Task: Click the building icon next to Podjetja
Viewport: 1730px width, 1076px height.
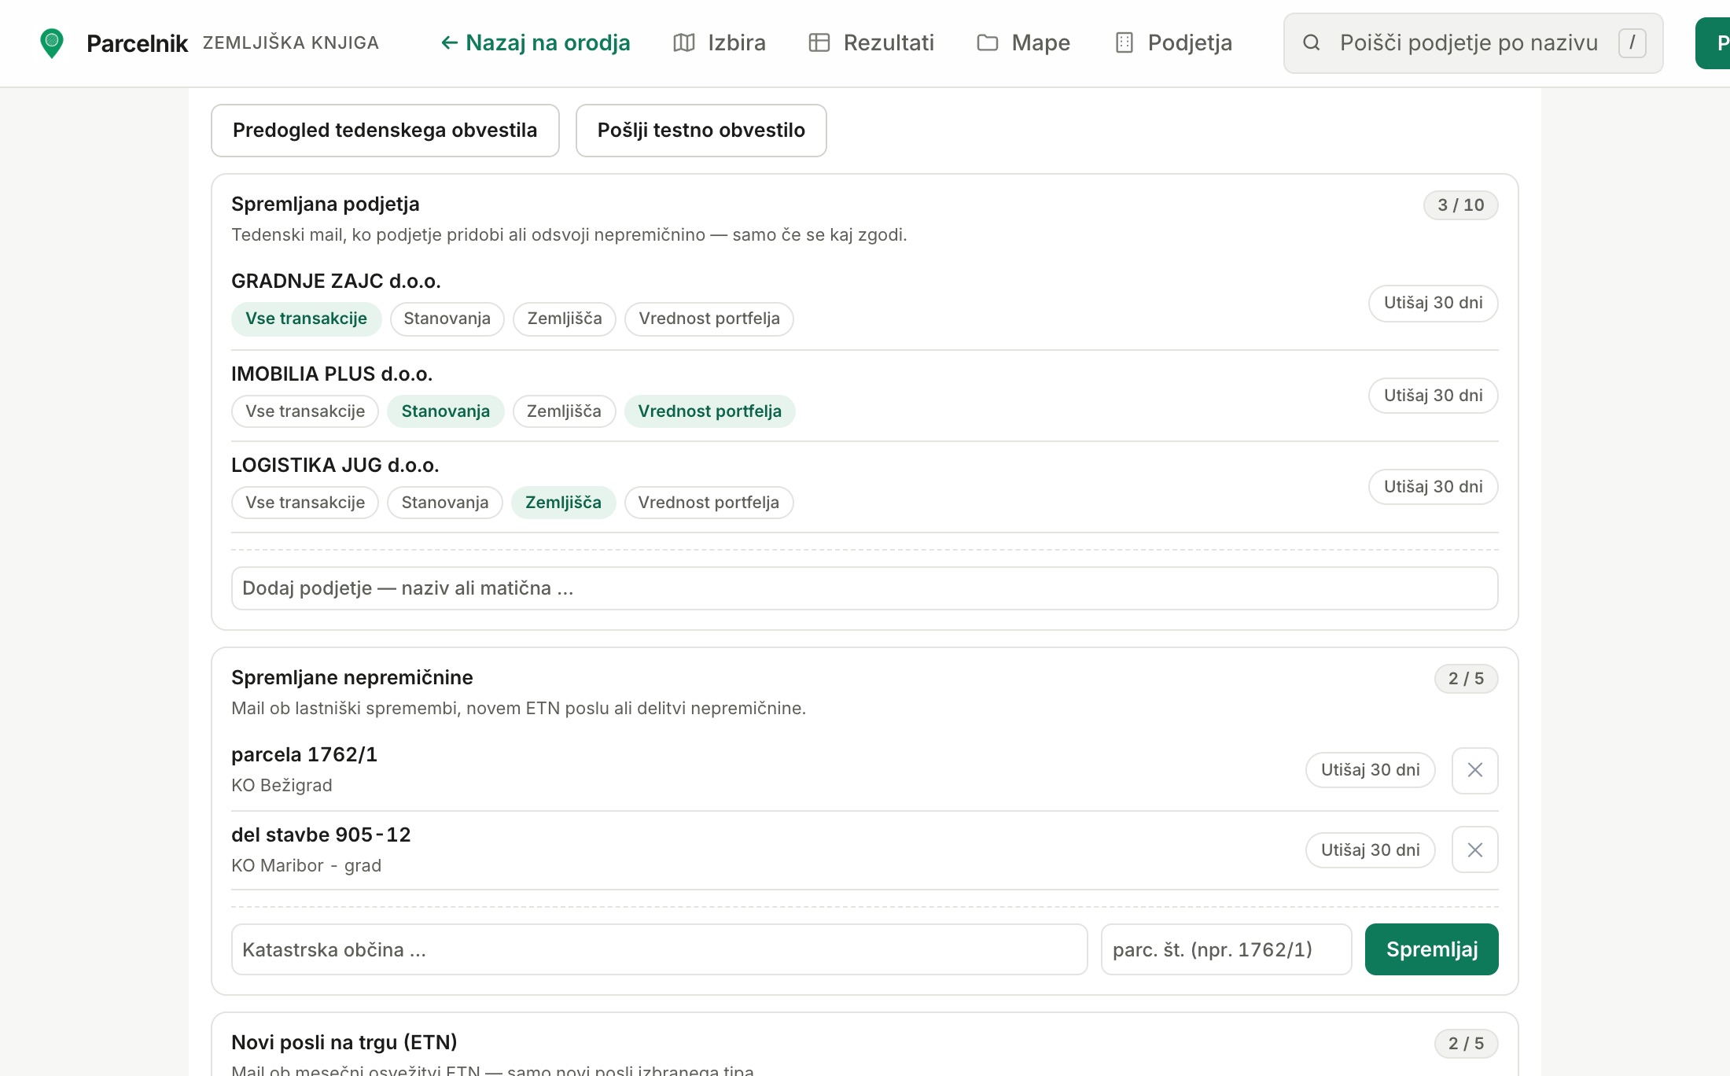Action: click(1124, 42)
